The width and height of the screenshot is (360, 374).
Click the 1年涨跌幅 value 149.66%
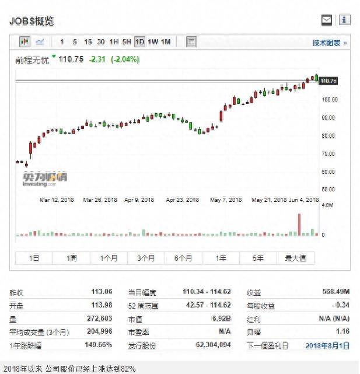tap(98, 345)
